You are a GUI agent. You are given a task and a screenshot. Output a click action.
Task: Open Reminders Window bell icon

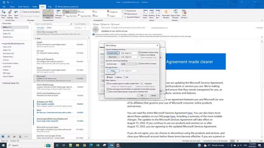tap(166, 14)
